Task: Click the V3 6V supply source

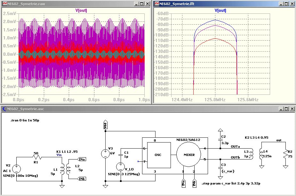Action: 105,153
